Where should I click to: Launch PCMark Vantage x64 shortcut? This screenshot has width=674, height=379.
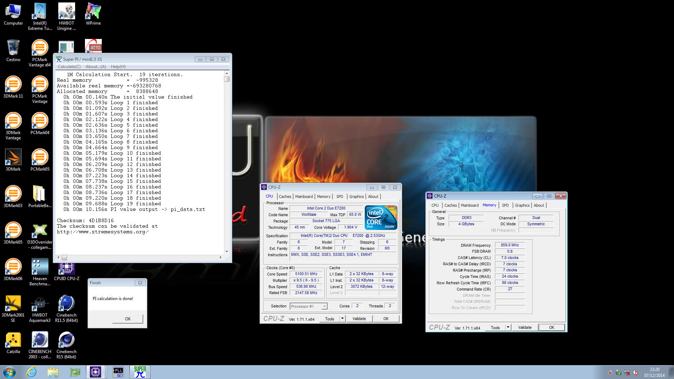pos(40,53)
